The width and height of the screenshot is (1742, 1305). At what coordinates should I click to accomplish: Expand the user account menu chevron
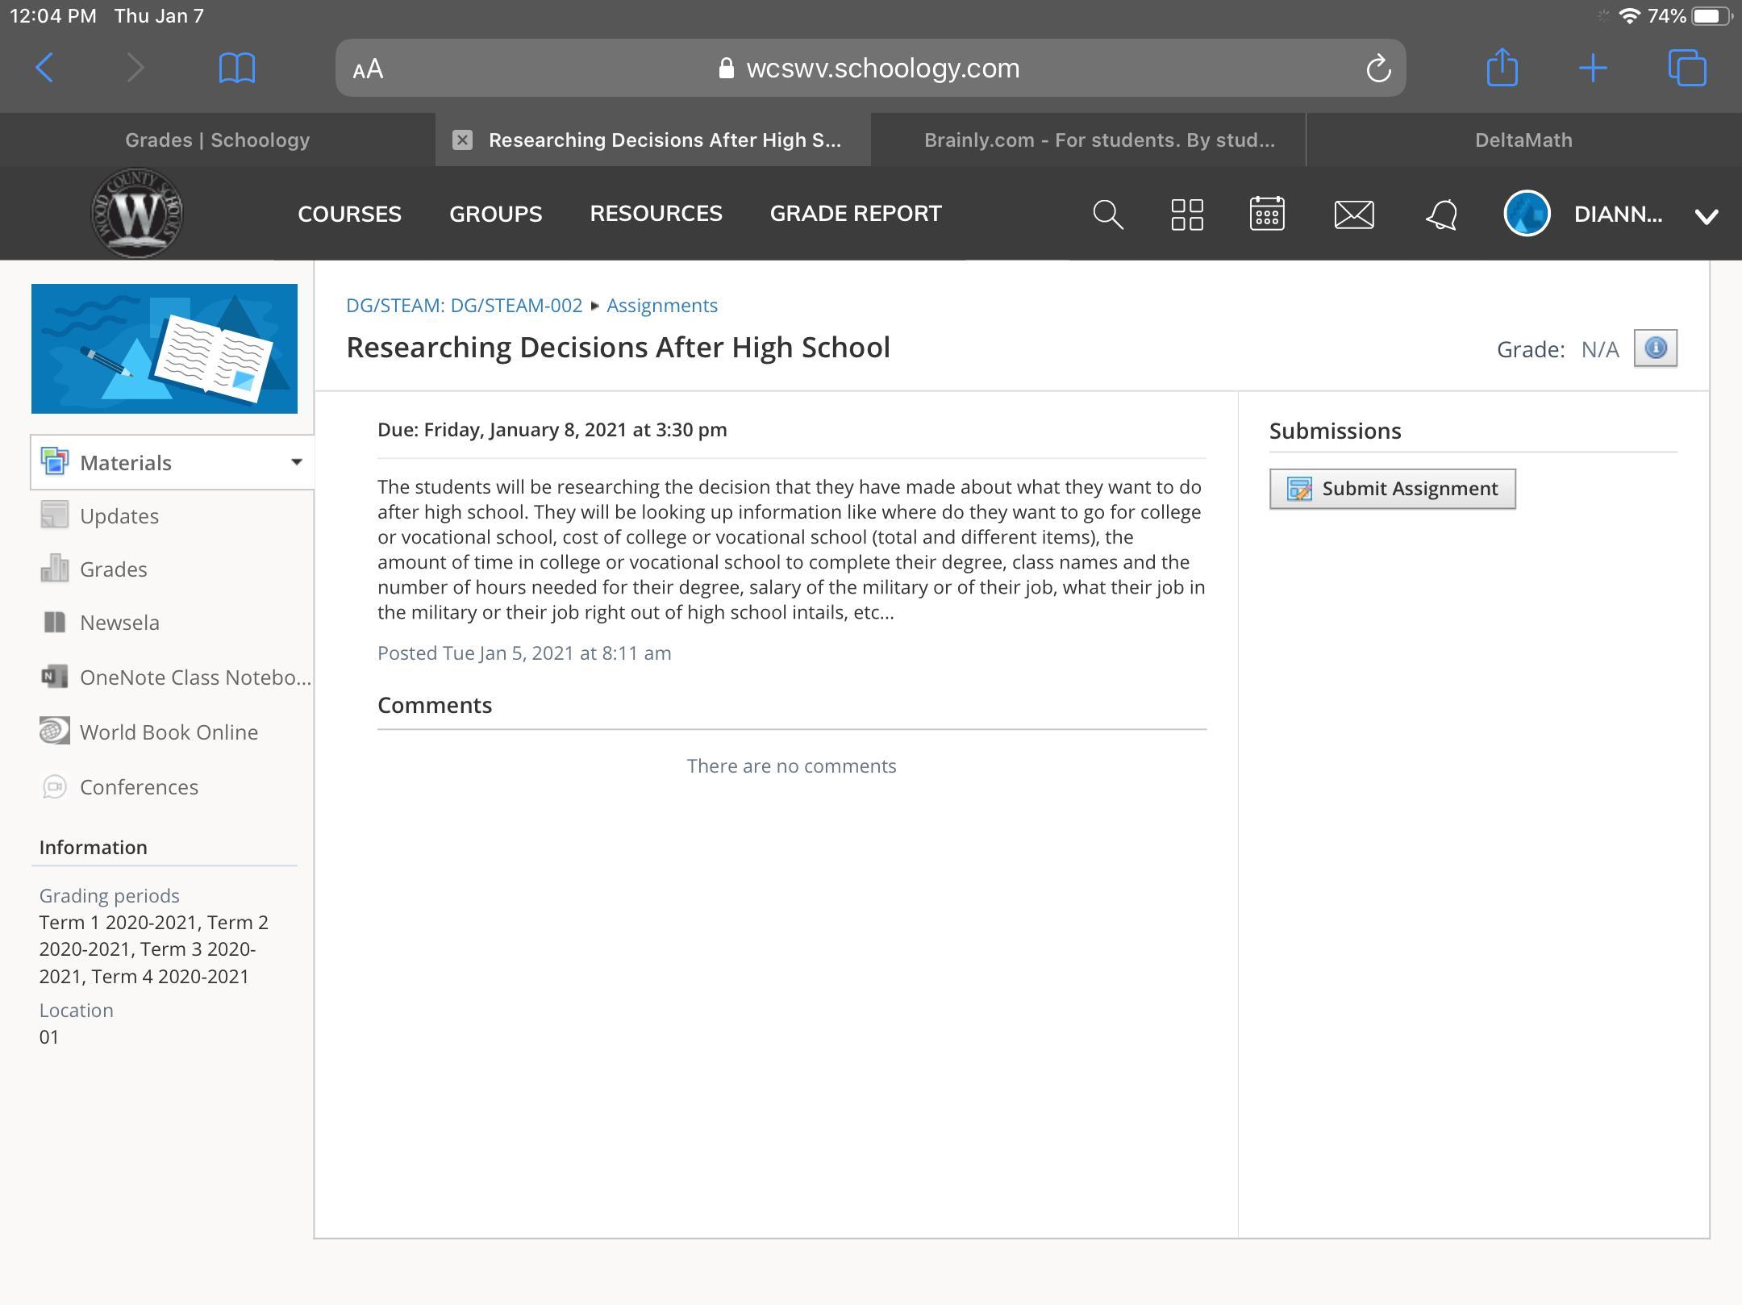[x=1707, y=215]
